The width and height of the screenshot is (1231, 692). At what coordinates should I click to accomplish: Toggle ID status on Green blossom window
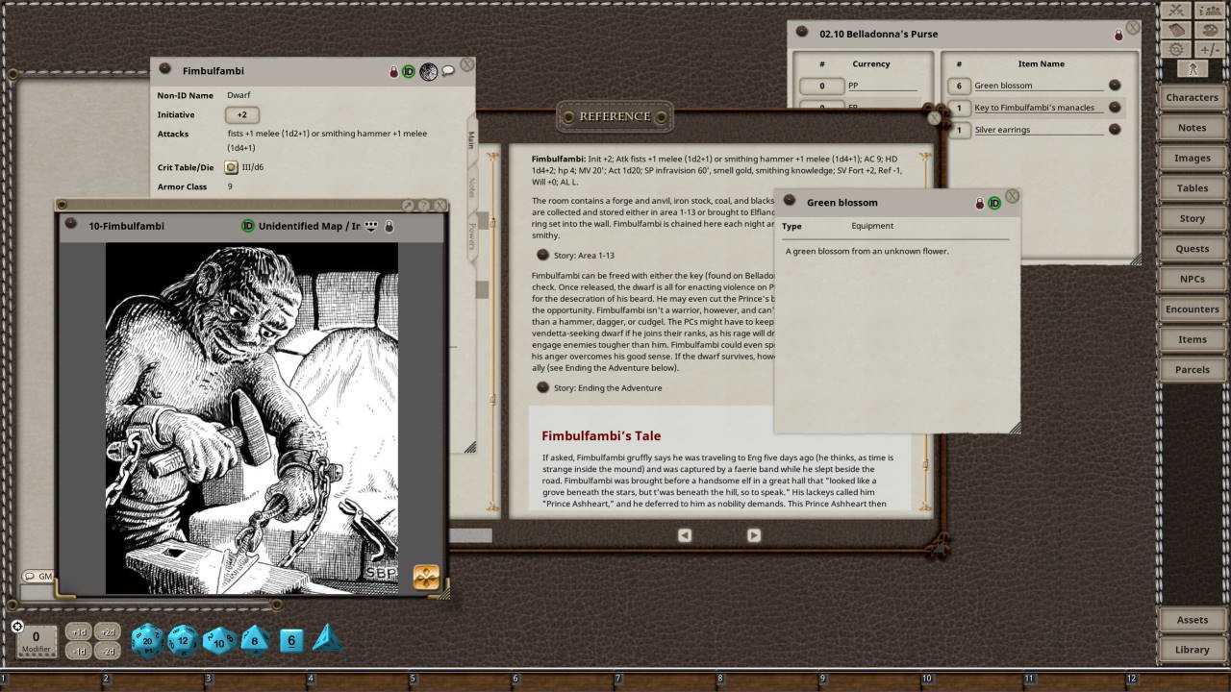[x=994, y=203]
